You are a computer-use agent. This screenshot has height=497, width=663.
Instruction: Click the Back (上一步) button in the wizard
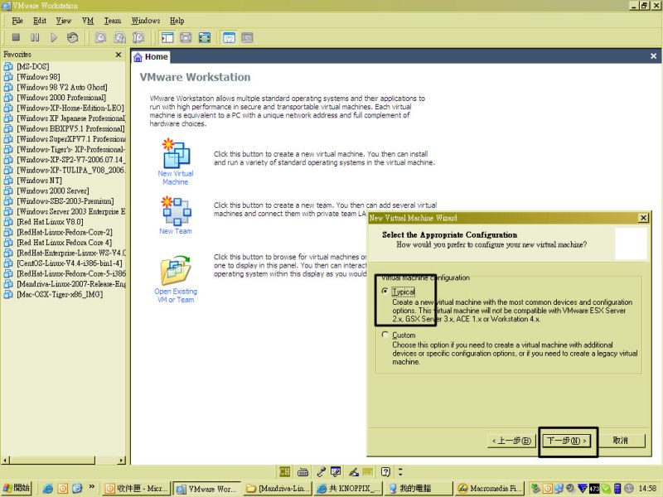pos(511,441)
